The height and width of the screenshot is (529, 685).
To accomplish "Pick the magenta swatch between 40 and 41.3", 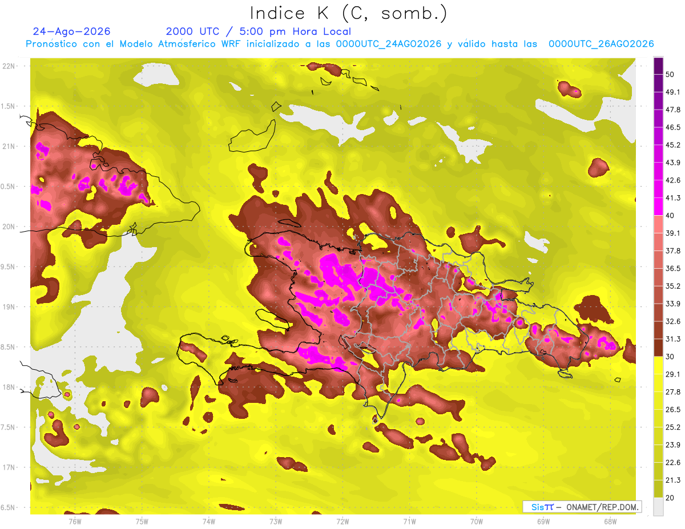I will pyautogui.click(x=658, y=205).
